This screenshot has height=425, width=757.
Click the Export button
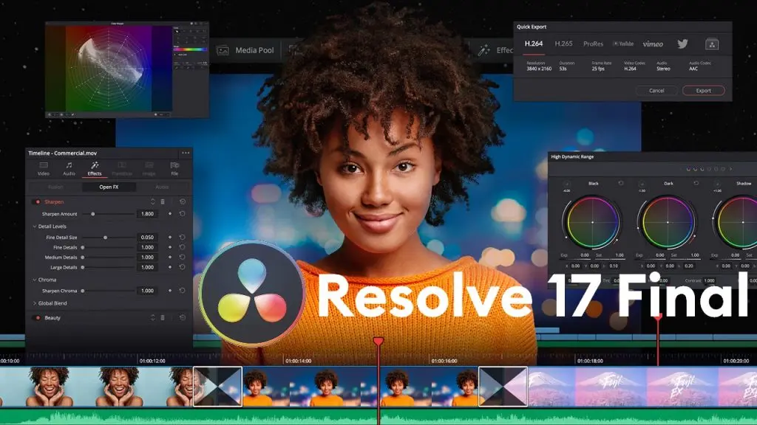pos(703,91)
